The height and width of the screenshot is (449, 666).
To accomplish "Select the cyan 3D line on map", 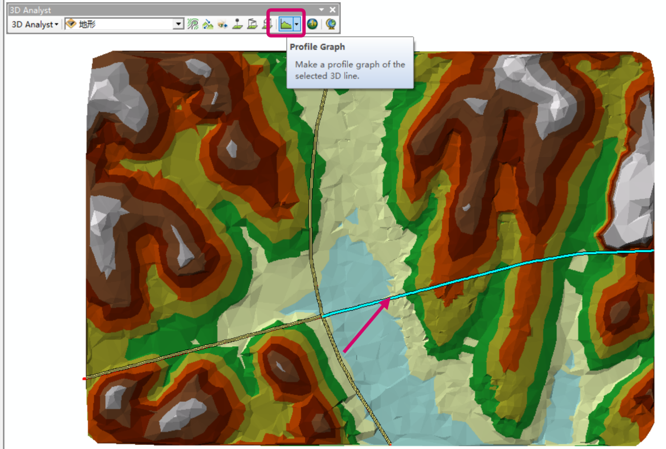I will pos(490,272).
